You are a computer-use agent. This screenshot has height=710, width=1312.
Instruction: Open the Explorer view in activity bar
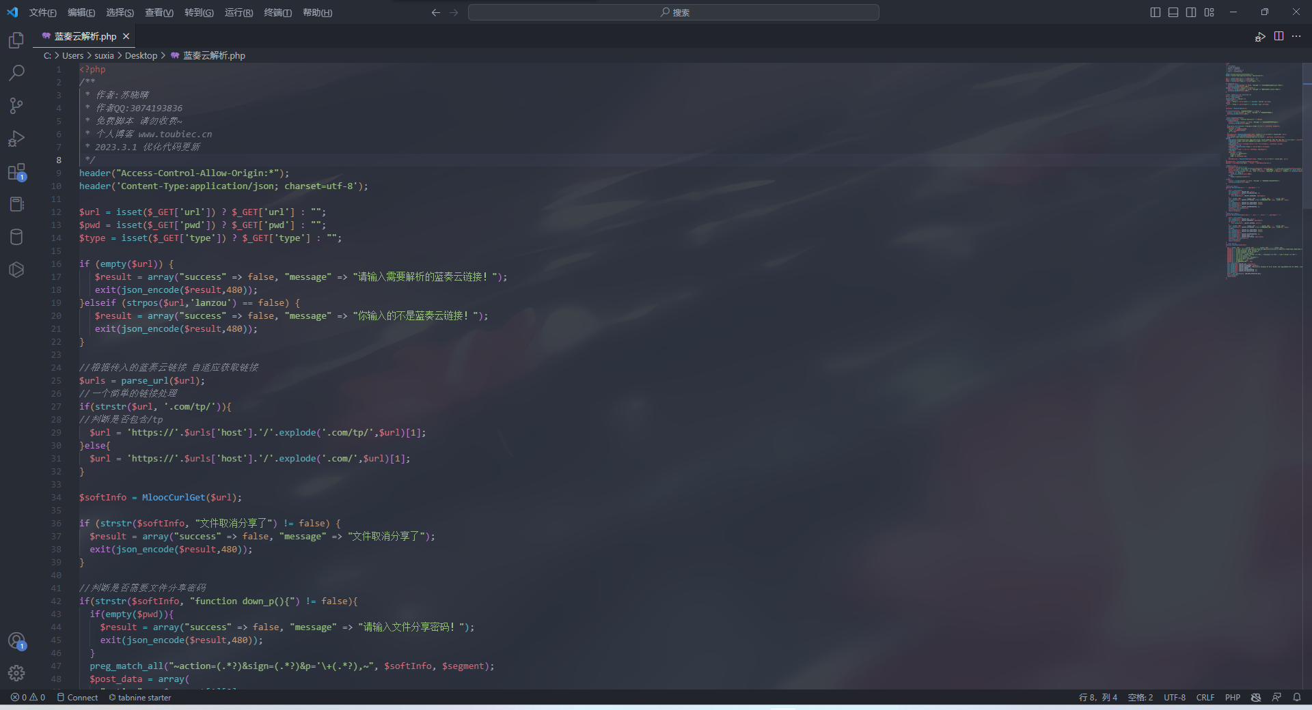pyautogui.click(x=16, y=40)
